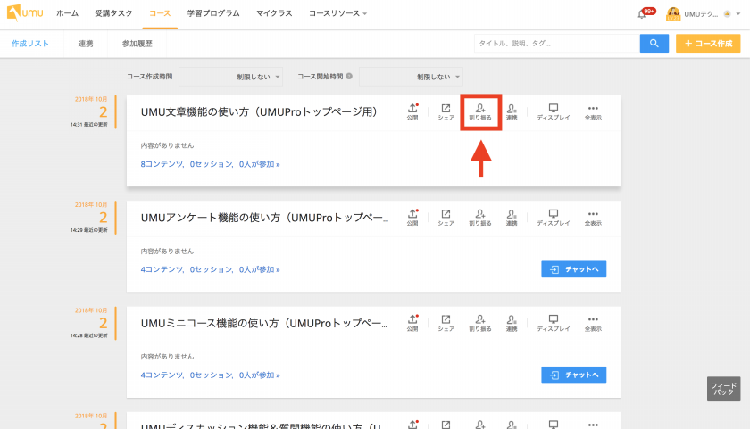Show all options for UMU文章機能 course
The image size is (750, 429).
[593, 111]
